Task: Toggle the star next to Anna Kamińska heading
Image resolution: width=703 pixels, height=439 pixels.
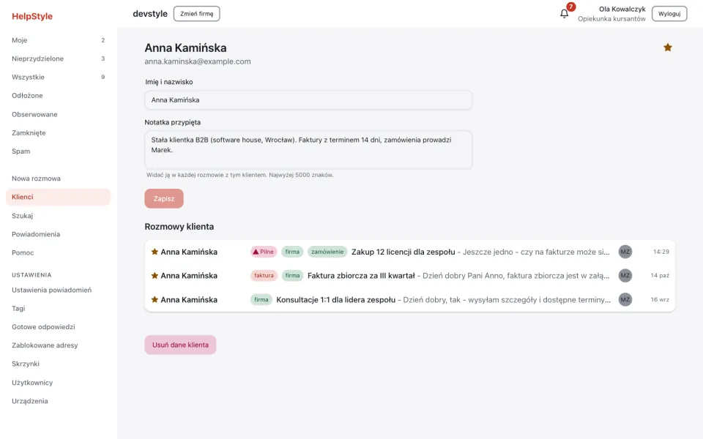Action: 668,48
